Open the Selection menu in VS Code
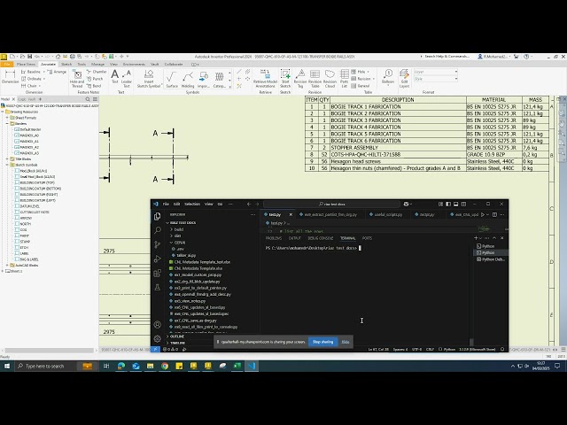The image size is (567, 425). [x=192, y=205]
